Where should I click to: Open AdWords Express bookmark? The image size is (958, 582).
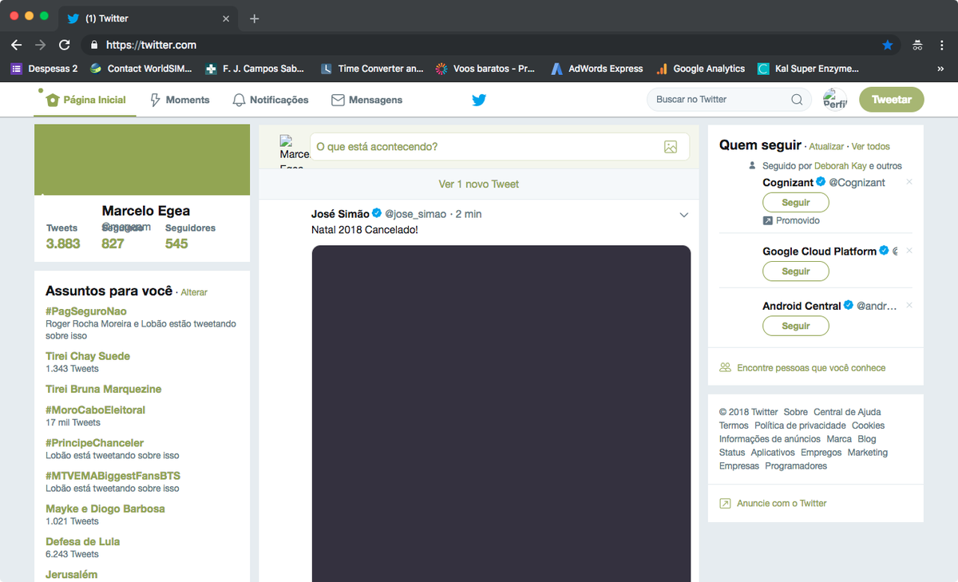click(x=597, y=69)
